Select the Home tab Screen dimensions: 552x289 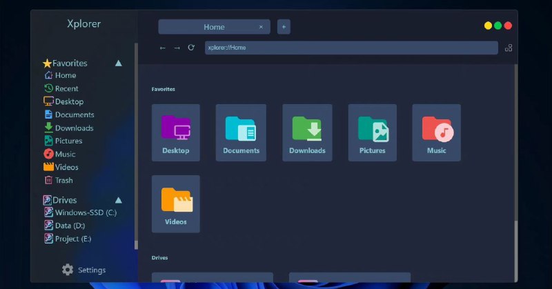click(214, 27)
